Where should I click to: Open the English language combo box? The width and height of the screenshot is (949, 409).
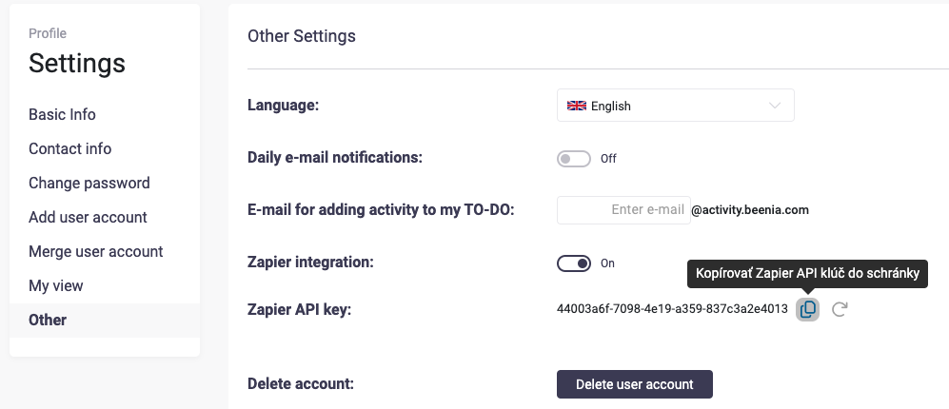tap(675, 106)
